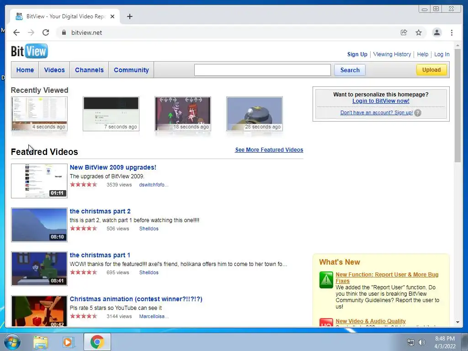This screenshot has height=351, width=468.
Task: Click the 01:11 video thumbnail
Action: pyautogui.click(x=39, y=181)
